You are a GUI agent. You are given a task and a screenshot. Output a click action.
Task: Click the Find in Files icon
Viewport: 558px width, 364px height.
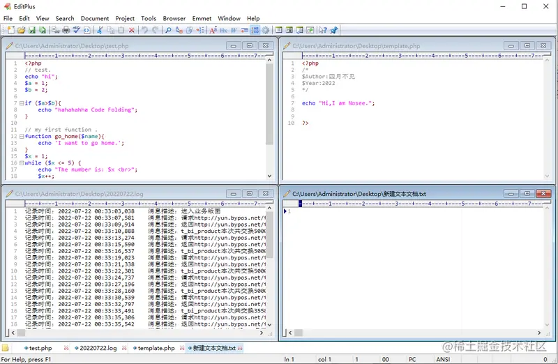[x=189, y=30]
